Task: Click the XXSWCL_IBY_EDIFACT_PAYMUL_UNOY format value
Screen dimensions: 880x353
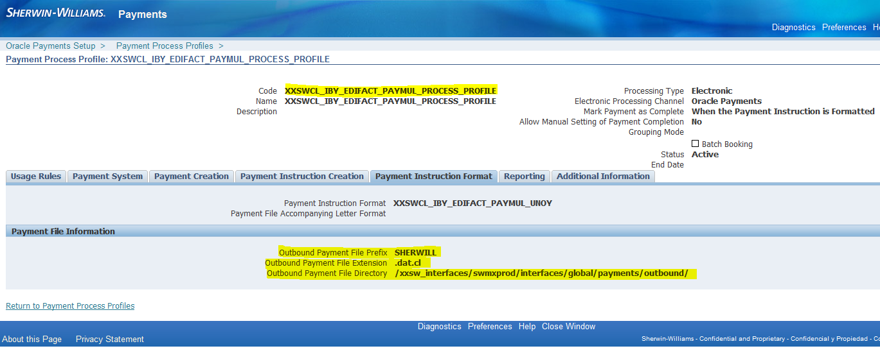Action: 472,203
